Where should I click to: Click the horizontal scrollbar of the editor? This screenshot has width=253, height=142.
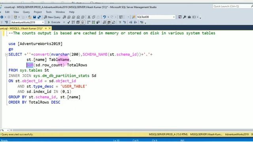[x=132, y=130]
